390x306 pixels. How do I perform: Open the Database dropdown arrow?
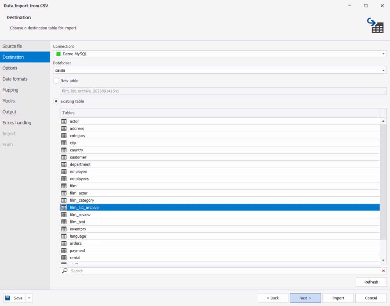(x=383, y=71)
